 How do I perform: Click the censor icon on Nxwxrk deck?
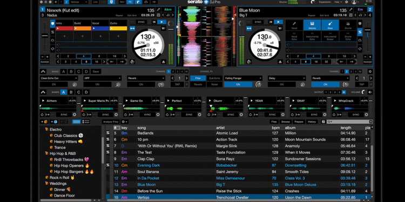pyautogui.click(x=132, y=62)
